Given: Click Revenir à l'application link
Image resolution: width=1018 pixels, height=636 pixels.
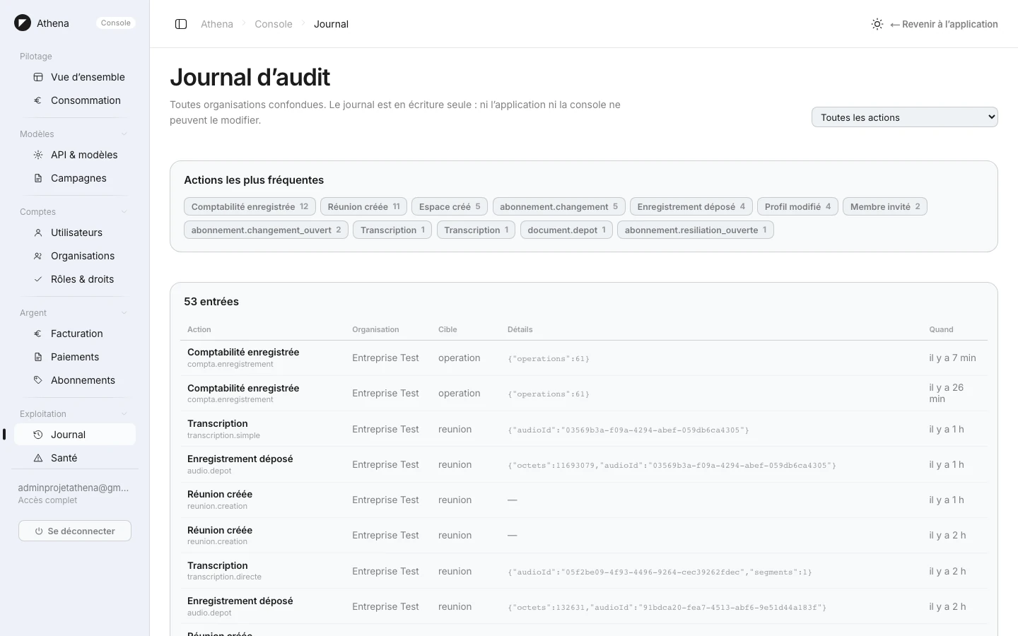Looking at the screenshot, I should point(944,24).
